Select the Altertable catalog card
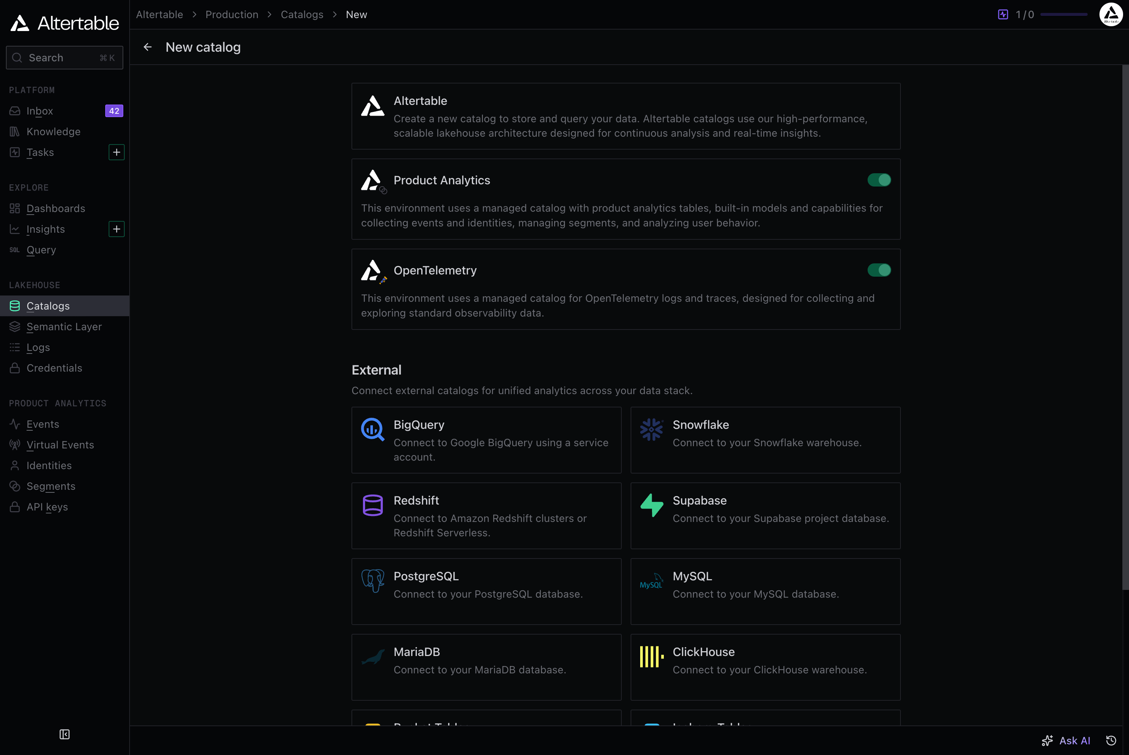 click(x=626, y=116)
